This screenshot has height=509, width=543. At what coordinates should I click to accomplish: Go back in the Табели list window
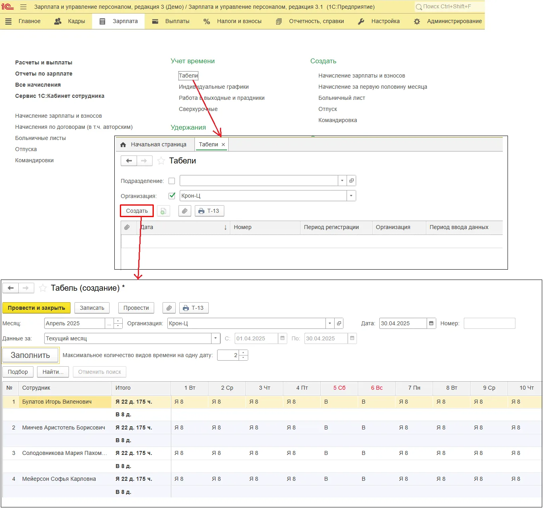tap(129, 161)
